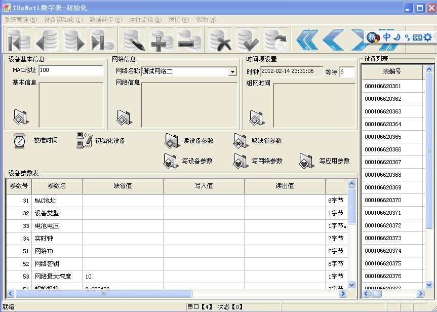
Task: Click the MAC地址 input field
Action: 70,70
